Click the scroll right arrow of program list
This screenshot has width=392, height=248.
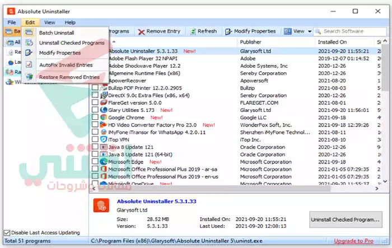(376, 189)
